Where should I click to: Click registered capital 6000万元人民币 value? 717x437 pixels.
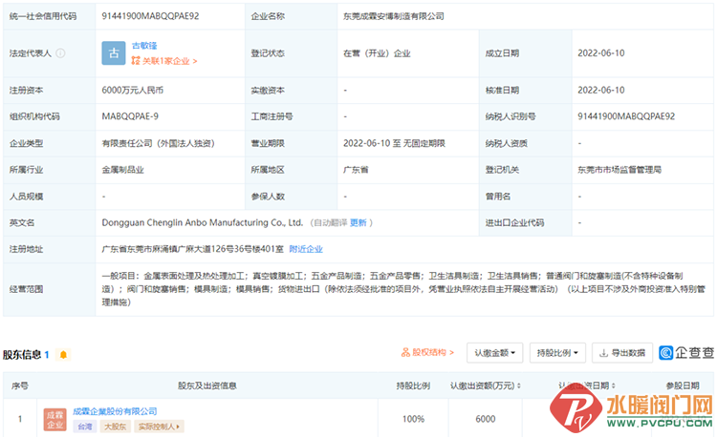pyautogui.click(x=133, y=90)
